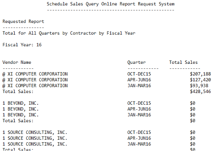
Task: Click 'Total Sales:' label under XI COMPUTER CORPORATION
Action: coord(18,91)
